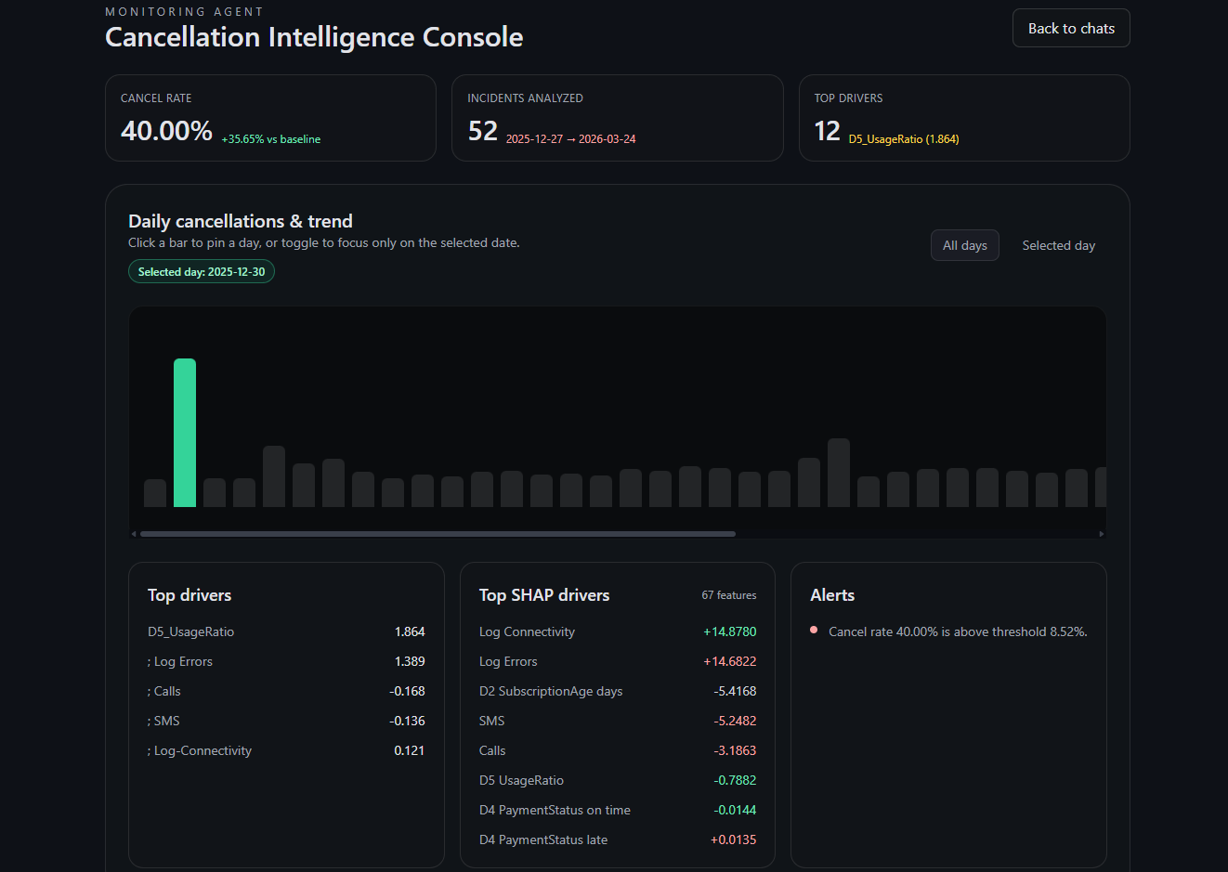Screen dimensions: 1228x872
Task: Click the D5_UsageRatio (1.864) label in the Top Drivers card
Action: (904, 139)
